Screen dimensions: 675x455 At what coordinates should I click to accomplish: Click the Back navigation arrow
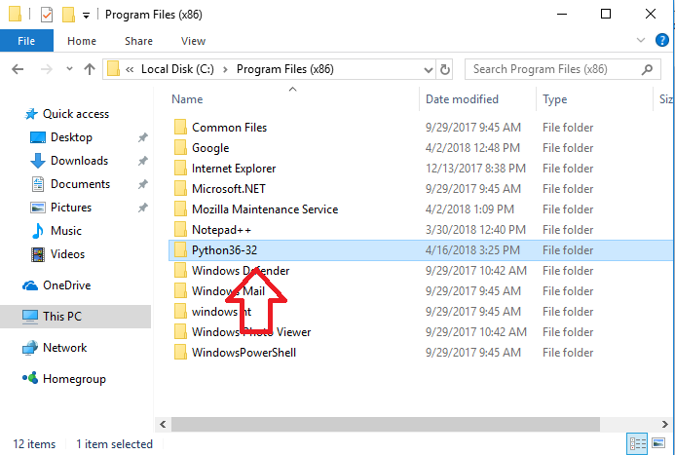pos(18,69)
